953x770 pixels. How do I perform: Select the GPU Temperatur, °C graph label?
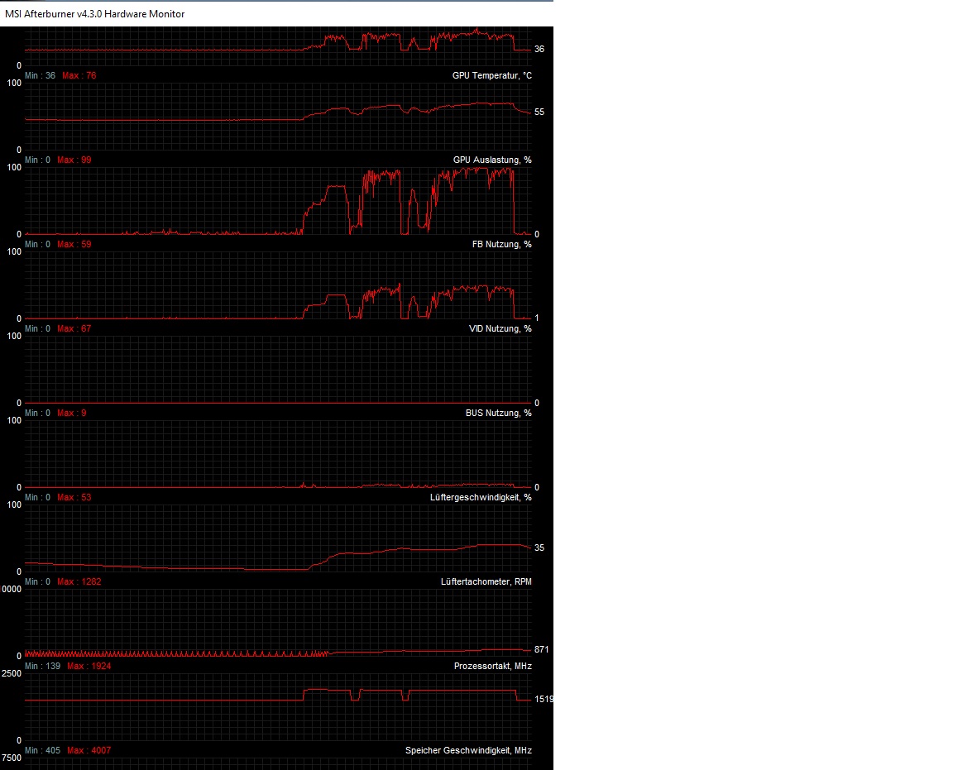491,75
